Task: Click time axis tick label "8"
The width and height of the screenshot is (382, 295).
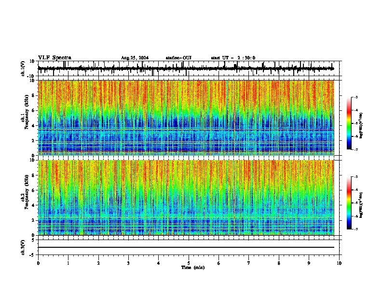Action: tap(279, 263)
